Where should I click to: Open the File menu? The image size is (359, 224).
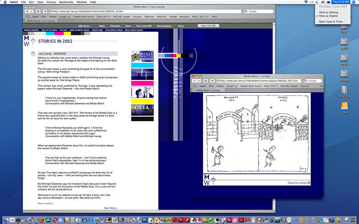tap(23, 2)
